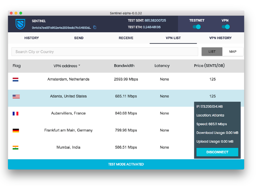Toggle the VPN switch off
Viewport: 257px width, 186px height.
point(226,27)
